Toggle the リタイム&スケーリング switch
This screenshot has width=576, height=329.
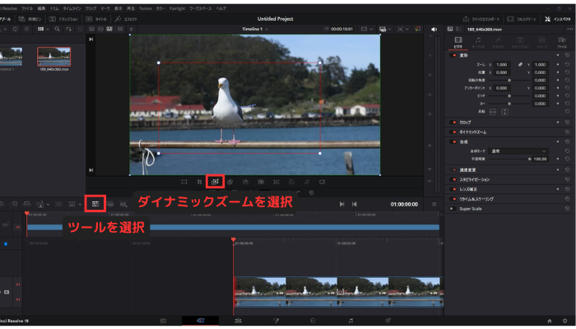click(x=453, y=199)
